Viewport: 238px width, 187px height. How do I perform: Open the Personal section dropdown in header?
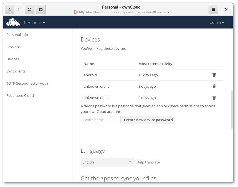click(34, 22)
